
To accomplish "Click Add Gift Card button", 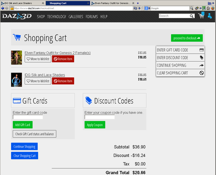I will tap(23, 125).
